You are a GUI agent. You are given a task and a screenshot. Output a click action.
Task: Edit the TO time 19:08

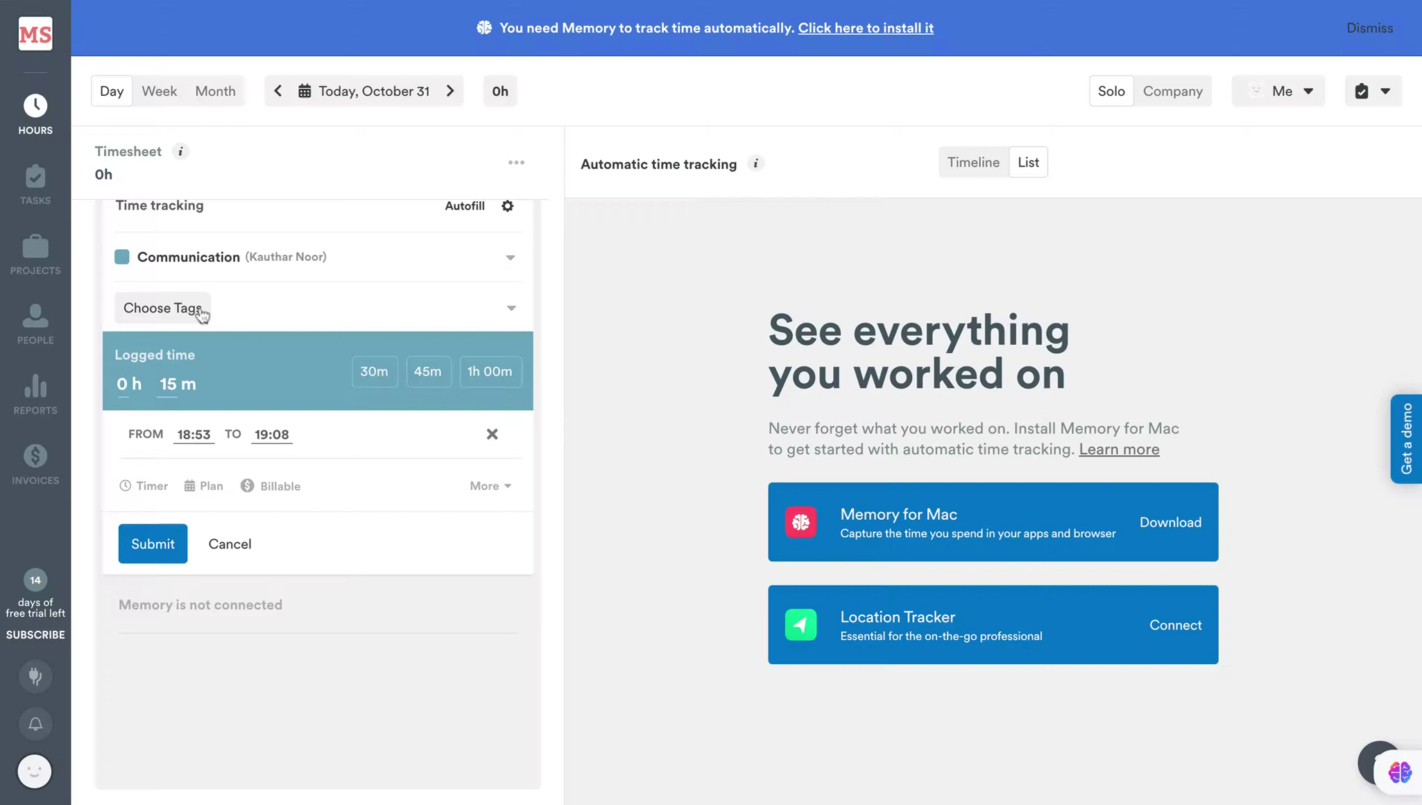click(x=271, y=434)
